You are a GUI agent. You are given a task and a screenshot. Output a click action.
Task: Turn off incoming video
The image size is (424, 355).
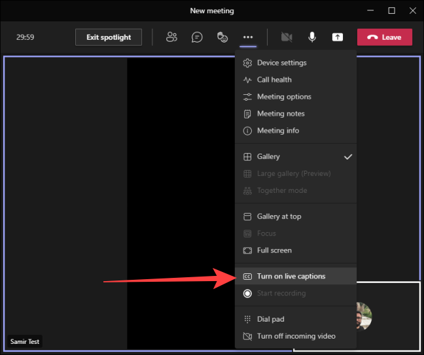(x=296, y=336)
